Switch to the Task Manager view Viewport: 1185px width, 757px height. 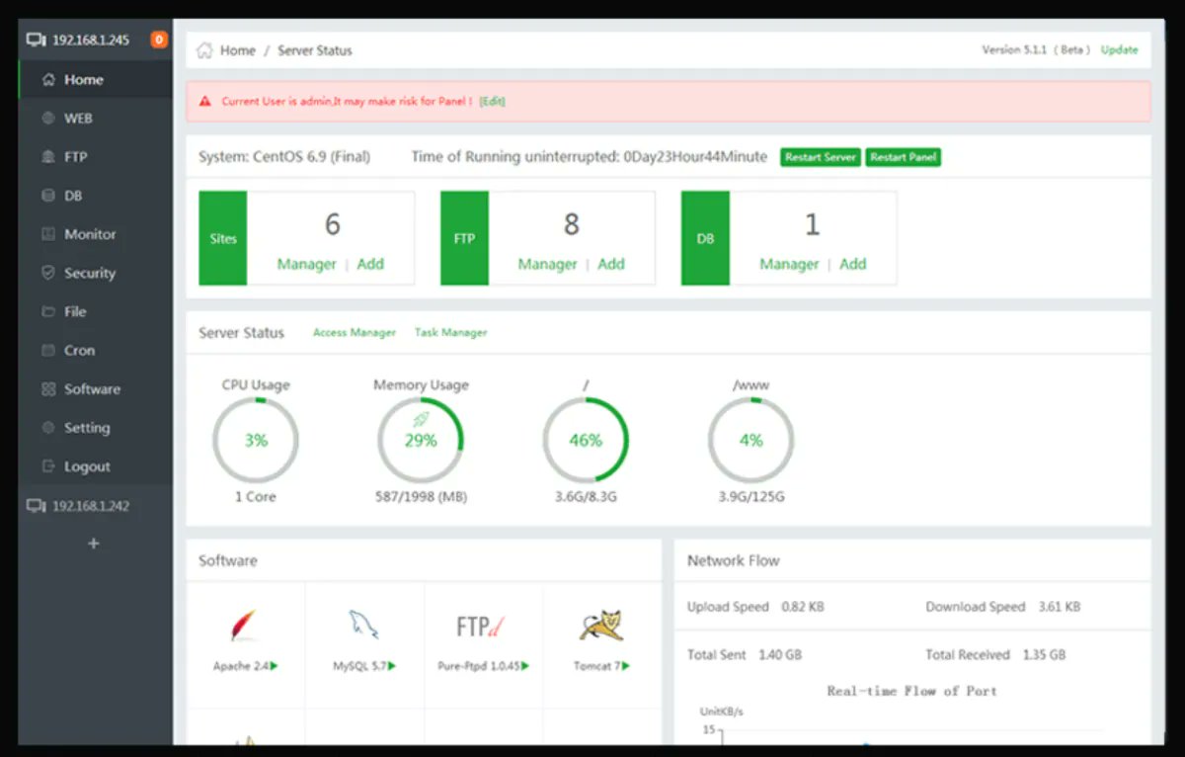450,333
